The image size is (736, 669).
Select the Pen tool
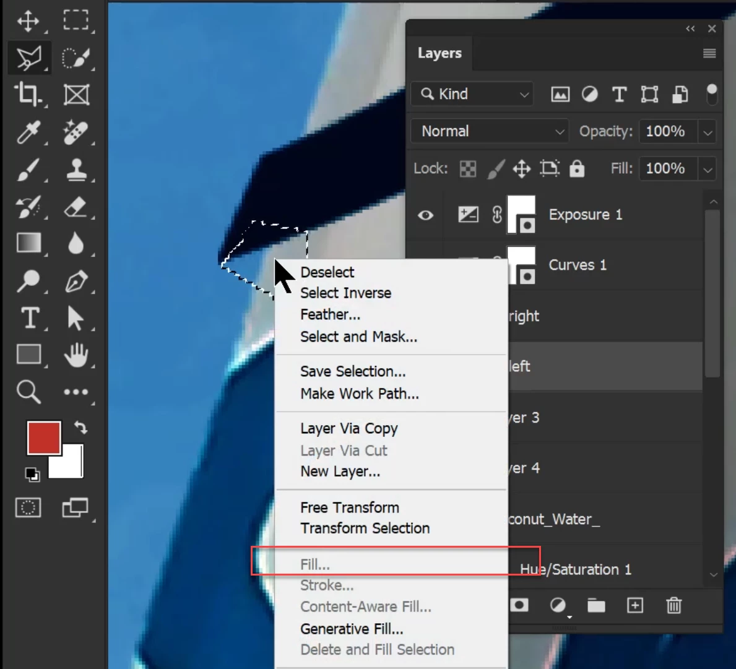76,281
